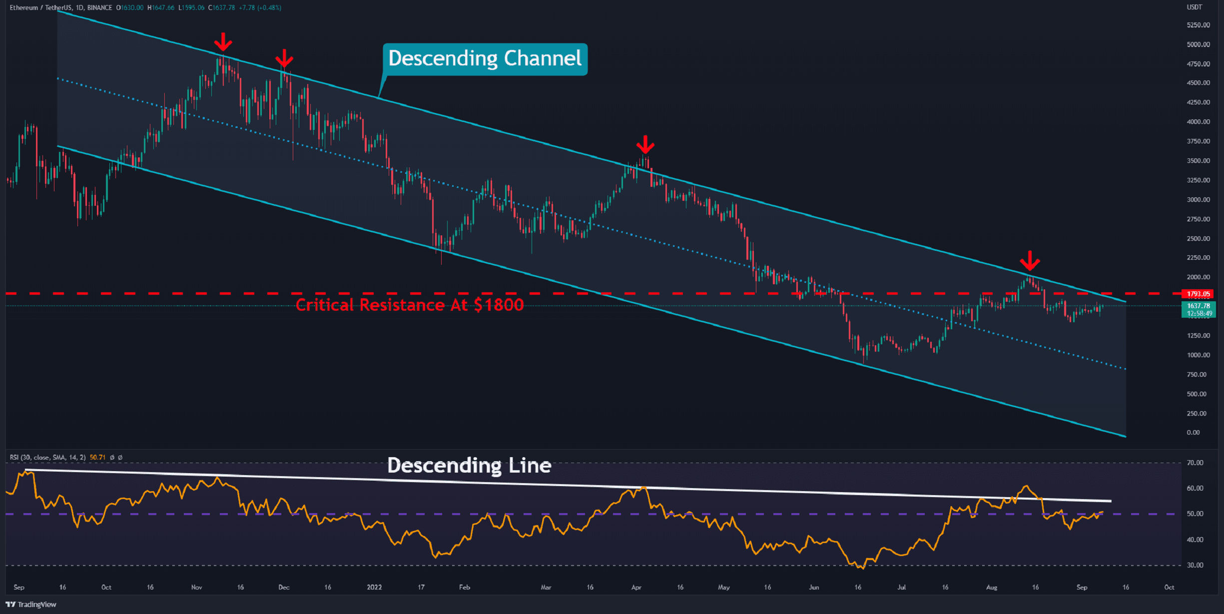
Task: Click the 4250.00 price axis label
Action: pos(1199,102)
